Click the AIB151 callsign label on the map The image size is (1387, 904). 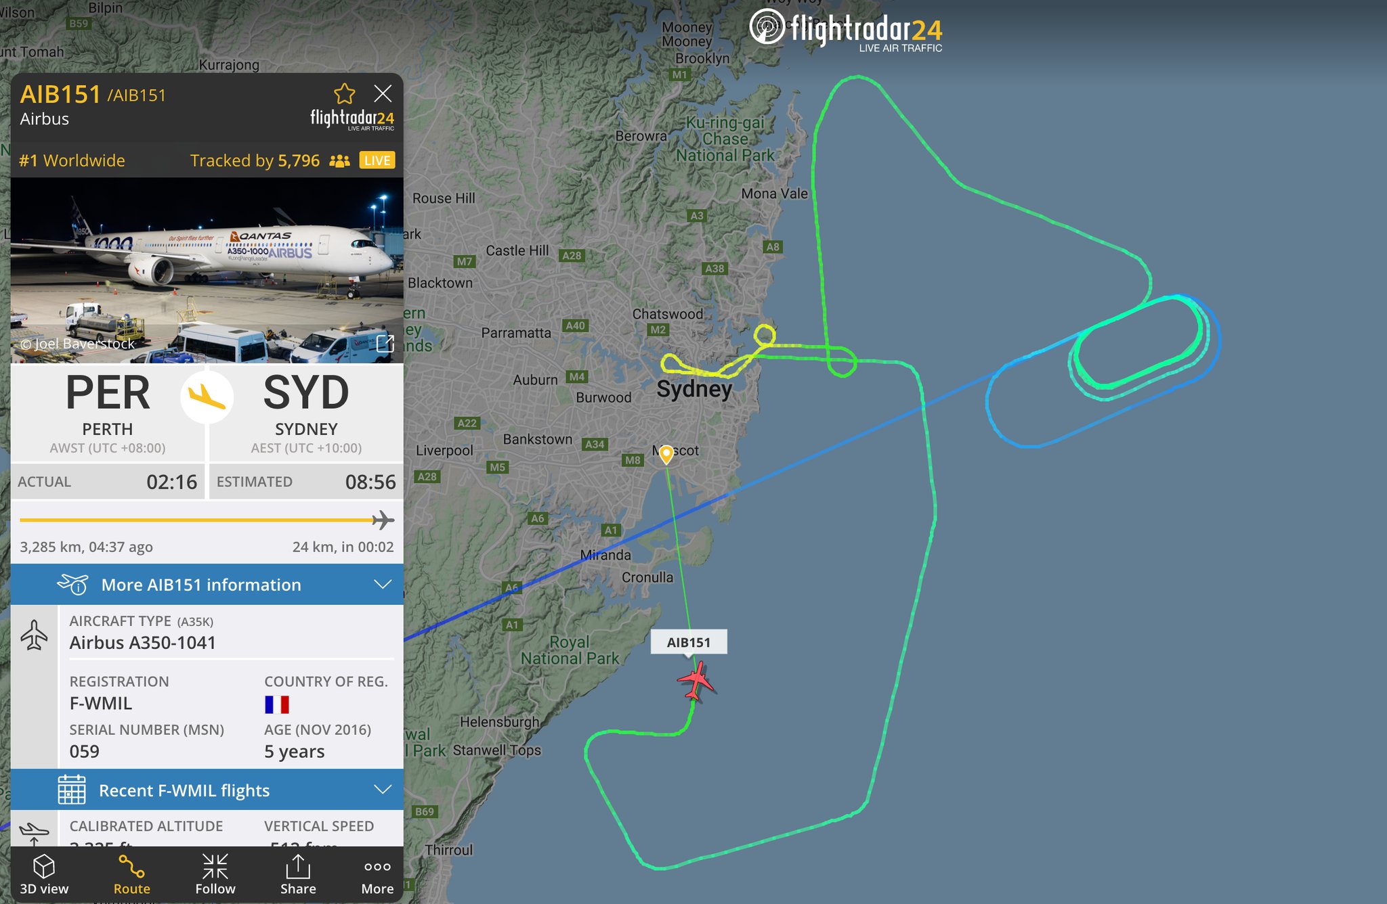click(689, 642)
